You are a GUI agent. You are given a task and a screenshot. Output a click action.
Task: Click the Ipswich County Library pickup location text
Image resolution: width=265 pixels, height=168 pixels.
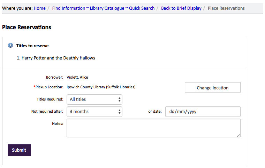coord(101,87)
